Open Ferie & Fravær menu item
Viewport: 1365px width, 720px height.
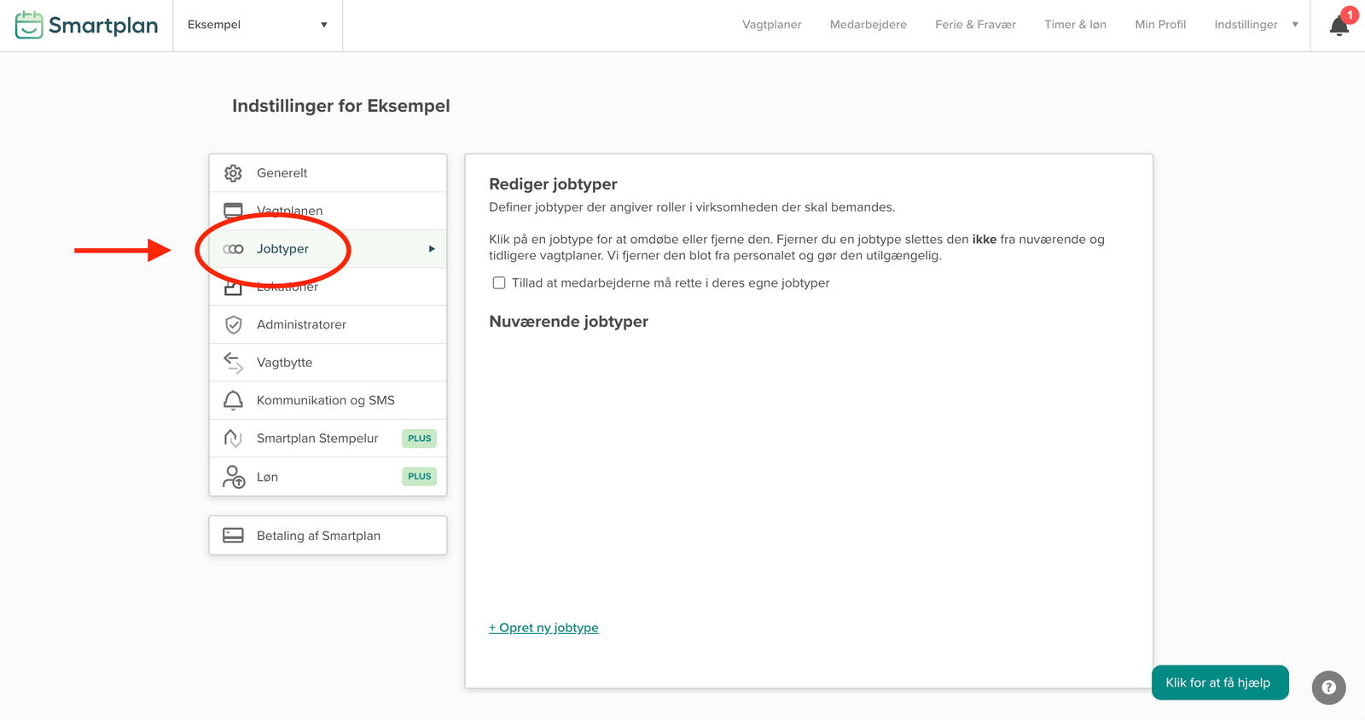pyautogui.click(x=975, y=25)
